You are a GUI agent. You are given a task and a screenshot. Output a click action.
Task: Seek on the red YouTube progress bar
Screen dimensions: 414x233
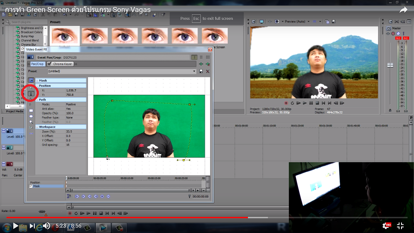[x=127, y=217]
